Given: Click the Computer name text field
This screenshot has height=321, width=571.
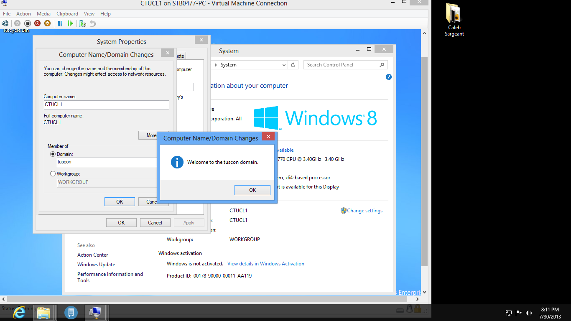Looking at the screenshot, I should pyautogui.click(x=107, y=104).
